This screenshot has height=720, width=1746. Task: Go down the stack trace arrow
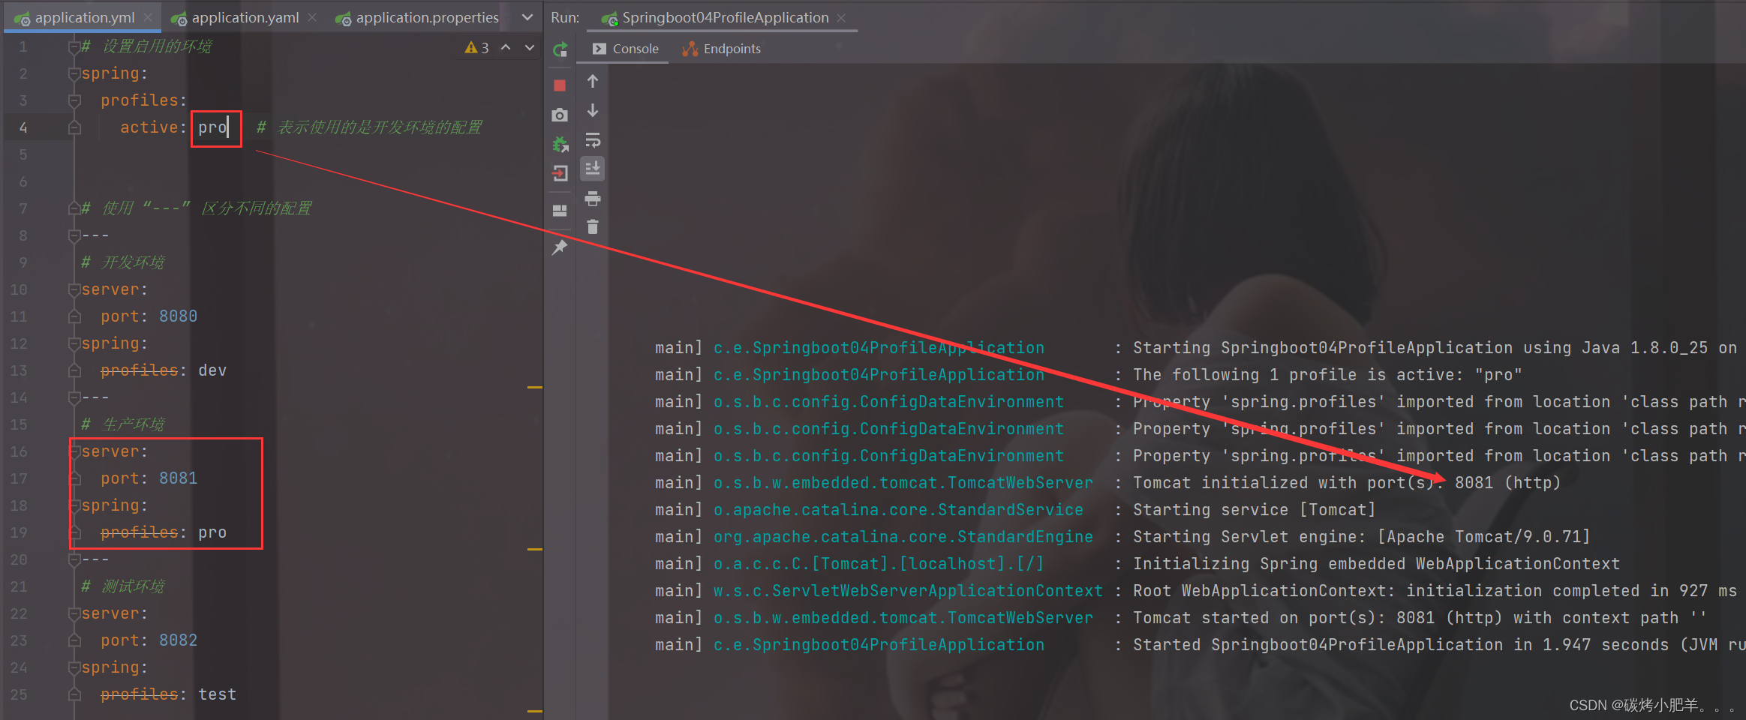[593, 110]
